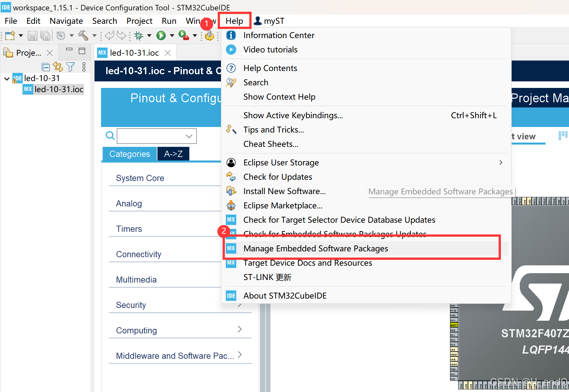The height and width of the screenshot is (392, 569).
Task: Open the Search menu in the menu bar
Action: point(105,21)
